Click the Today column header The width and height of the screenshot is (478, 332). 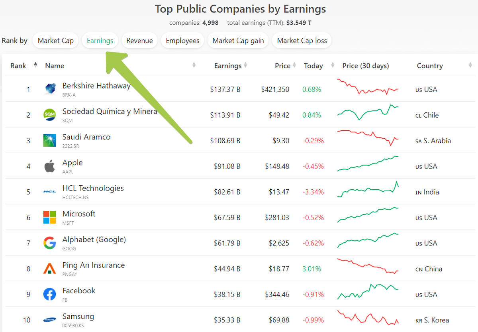click(x=313, y=66)
